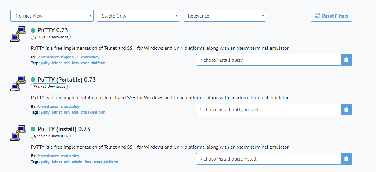Click the ssh tag under PuTTY (Install)
The width and height of the screenshot is (376, 172).
click(67, 162)
